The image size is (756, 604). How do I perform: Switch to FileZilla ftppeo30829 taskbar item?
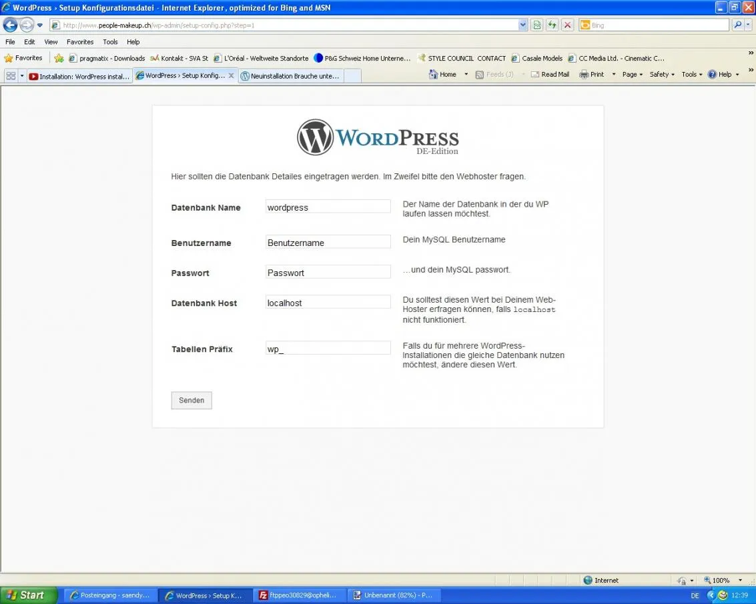(x=300, y=595)
